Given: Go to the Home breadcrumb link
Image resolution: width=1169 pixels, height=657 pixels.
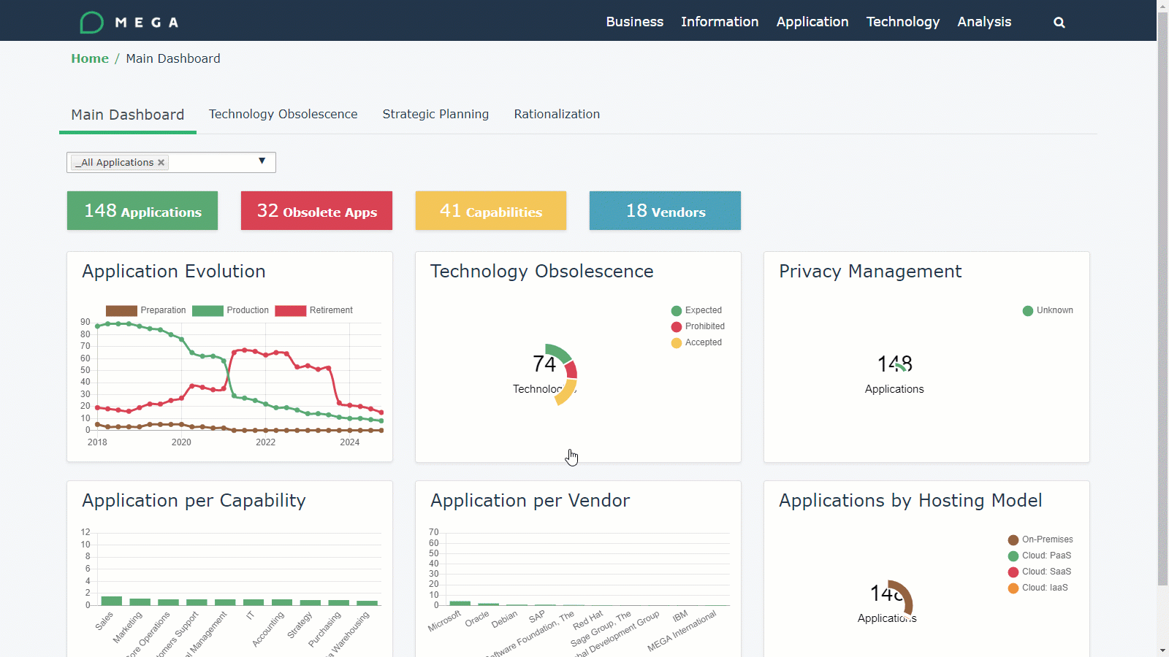Looking at the screenshot, I should point(90,58).
